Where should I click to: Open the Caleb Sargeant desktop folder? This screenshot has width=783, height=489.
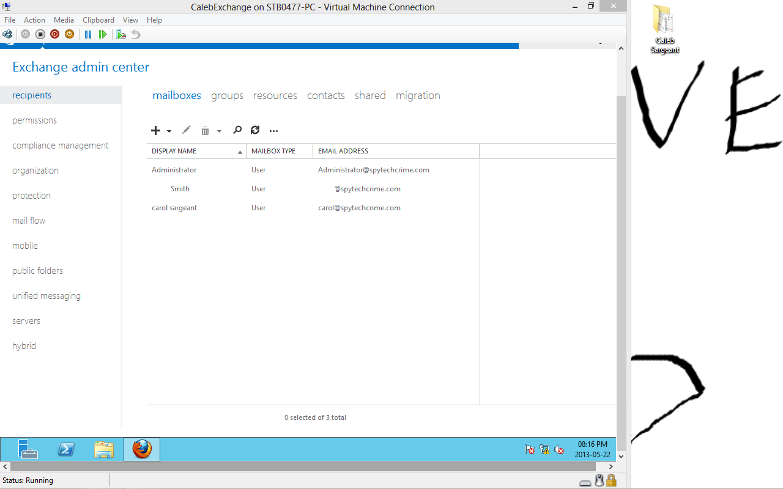click(x=664, y=29)
